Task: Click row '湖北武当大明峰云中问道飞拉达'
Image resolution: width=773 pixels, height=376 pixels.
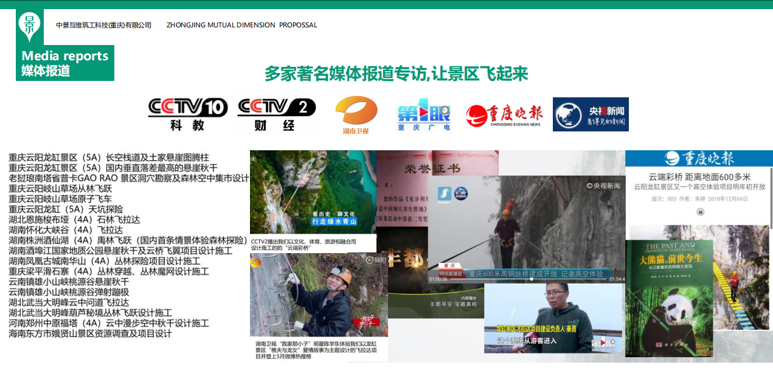Action: 69,302
